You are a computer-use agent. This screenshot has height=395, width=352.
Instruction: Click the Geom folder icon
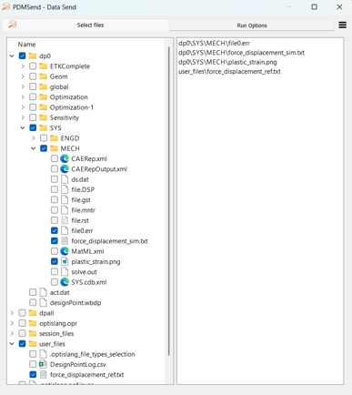[44, 76]
